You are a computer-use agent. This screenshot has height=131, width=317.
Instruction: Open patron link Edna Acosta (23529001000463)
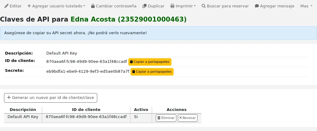coord(128,19)
